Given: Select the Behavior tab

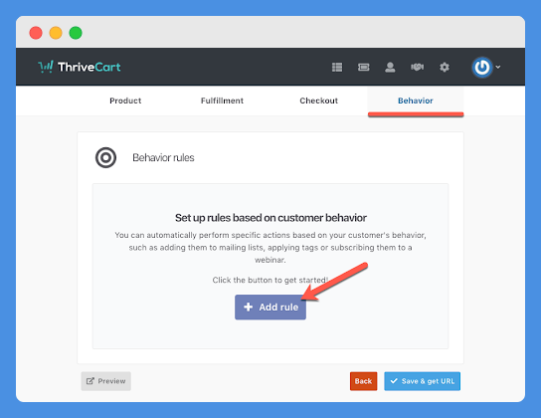Looking at the screenshot, I should coord(416,101).
